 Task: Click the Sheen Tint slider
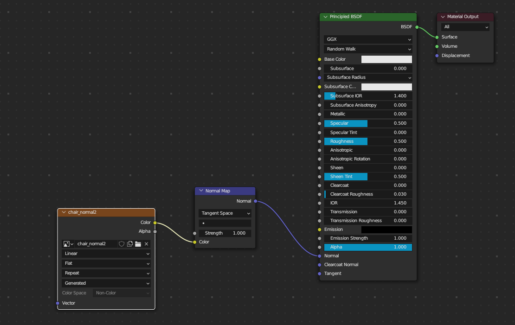[x=368, y=177]
